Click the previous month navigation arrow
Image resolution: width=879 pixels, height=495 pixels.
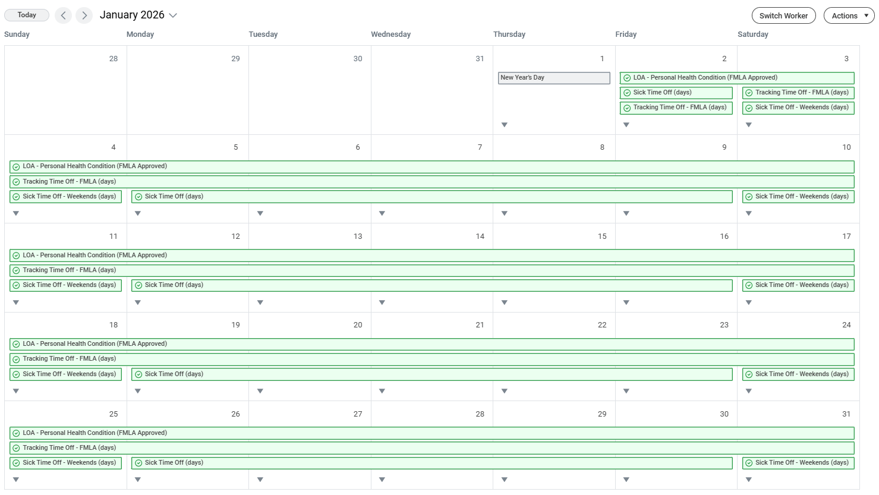pos(63,15)
